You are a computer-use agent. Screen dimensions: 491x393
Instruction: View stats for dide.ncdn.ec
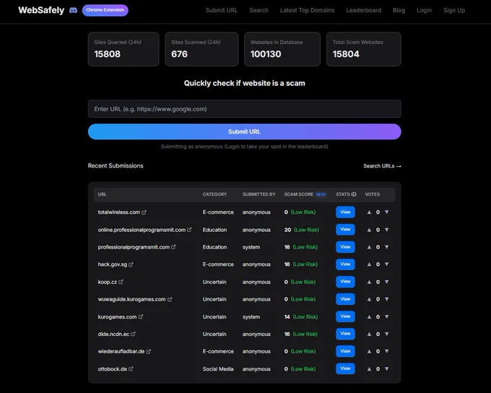(x=345, y=334)
